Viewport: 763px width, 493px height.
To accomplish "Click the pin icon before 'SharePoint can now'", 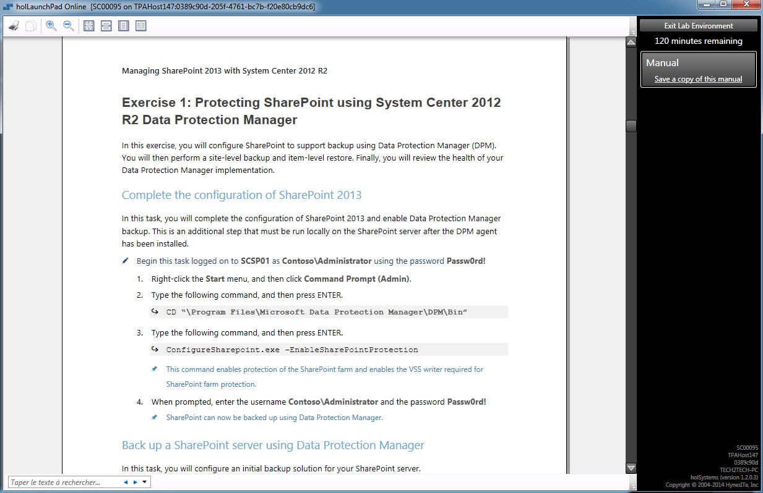I will (154, 417).
